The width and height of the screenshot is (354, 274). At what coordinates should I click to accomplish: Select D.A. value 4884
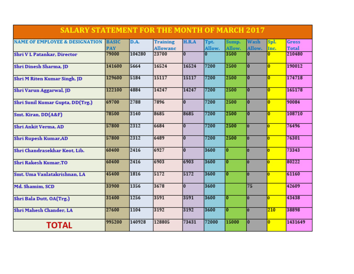135,90
